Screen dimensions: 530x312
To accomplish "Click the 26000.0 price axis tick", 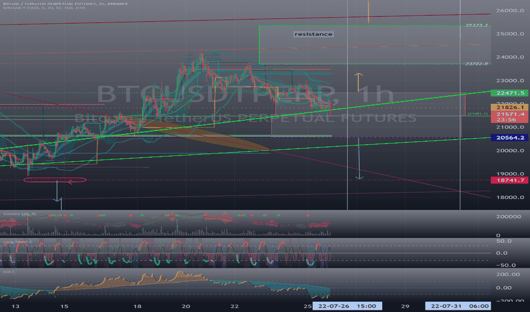I will pyautogui.click(x=510, y=10).
